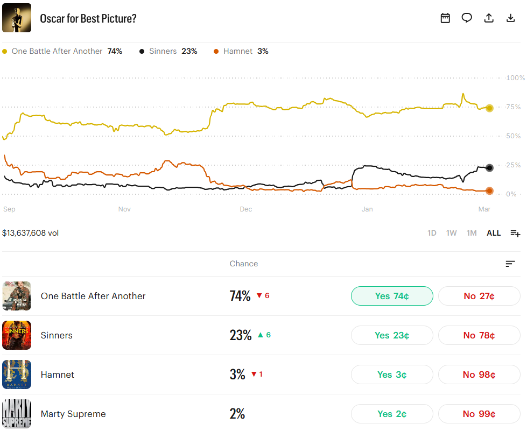Open the sort filter icon near Chance
This screenshot has width=527, height=431.
510,264
